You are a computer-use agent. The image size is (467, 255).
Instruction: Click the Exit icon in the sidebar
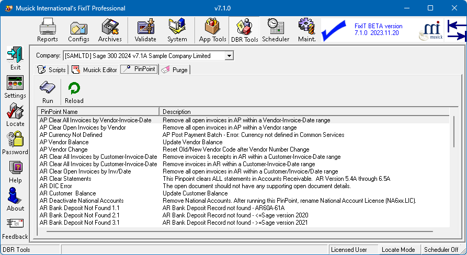pos(15,59)
